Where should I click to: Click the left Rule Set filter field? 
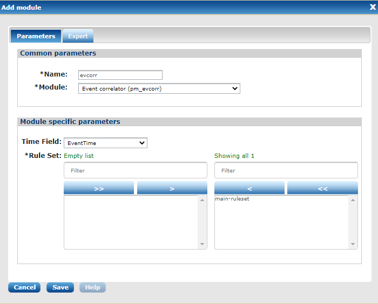click(x=136, y=170)
